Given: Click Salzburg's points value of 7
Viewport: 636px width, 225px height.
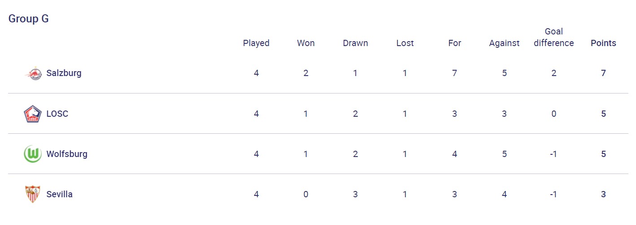Looking at the screenshot, I should click(603, 73).
